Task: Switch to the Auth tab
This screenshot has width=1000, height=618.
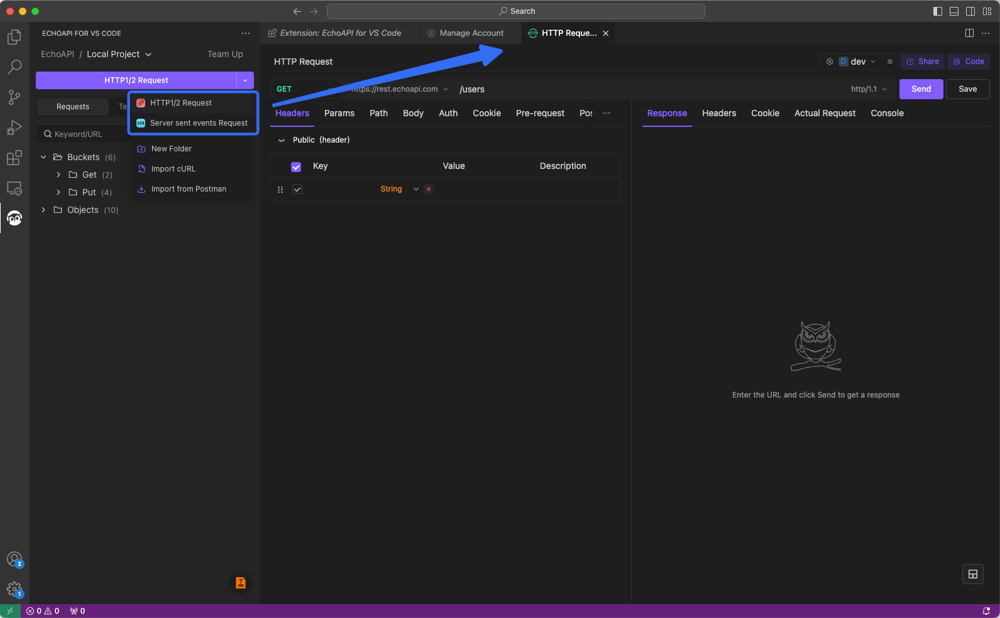Action: pos(448,113)
